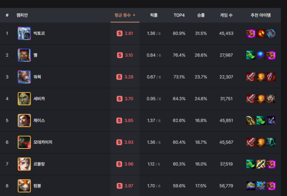The height and width of the screenshot is (196, 287).
Task: Click 챔피언 column header
Action: coord(22,15)
